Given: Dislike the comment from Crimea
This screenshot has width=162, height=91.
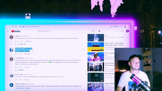Looking at the screenshot, I should (22, 41).
